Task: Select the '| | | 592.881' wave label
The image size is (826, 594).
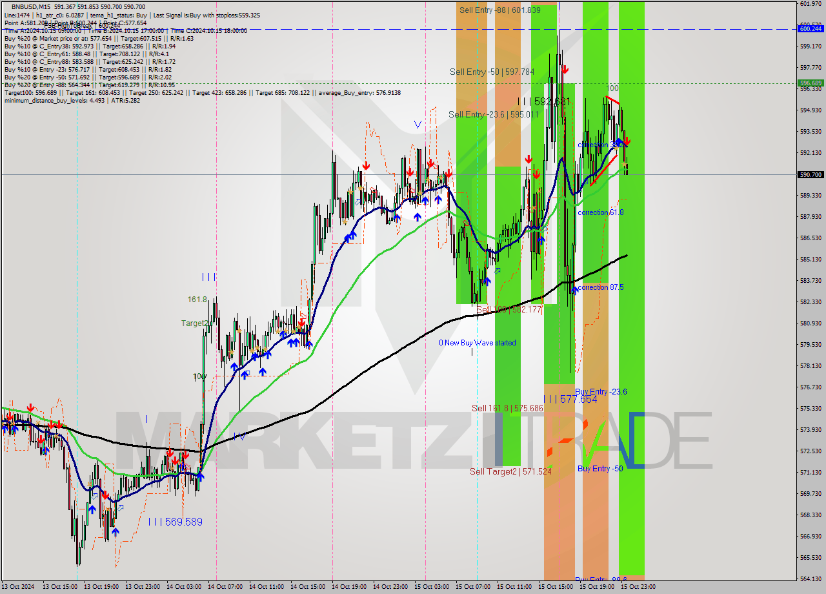Action: coord(544,101)
